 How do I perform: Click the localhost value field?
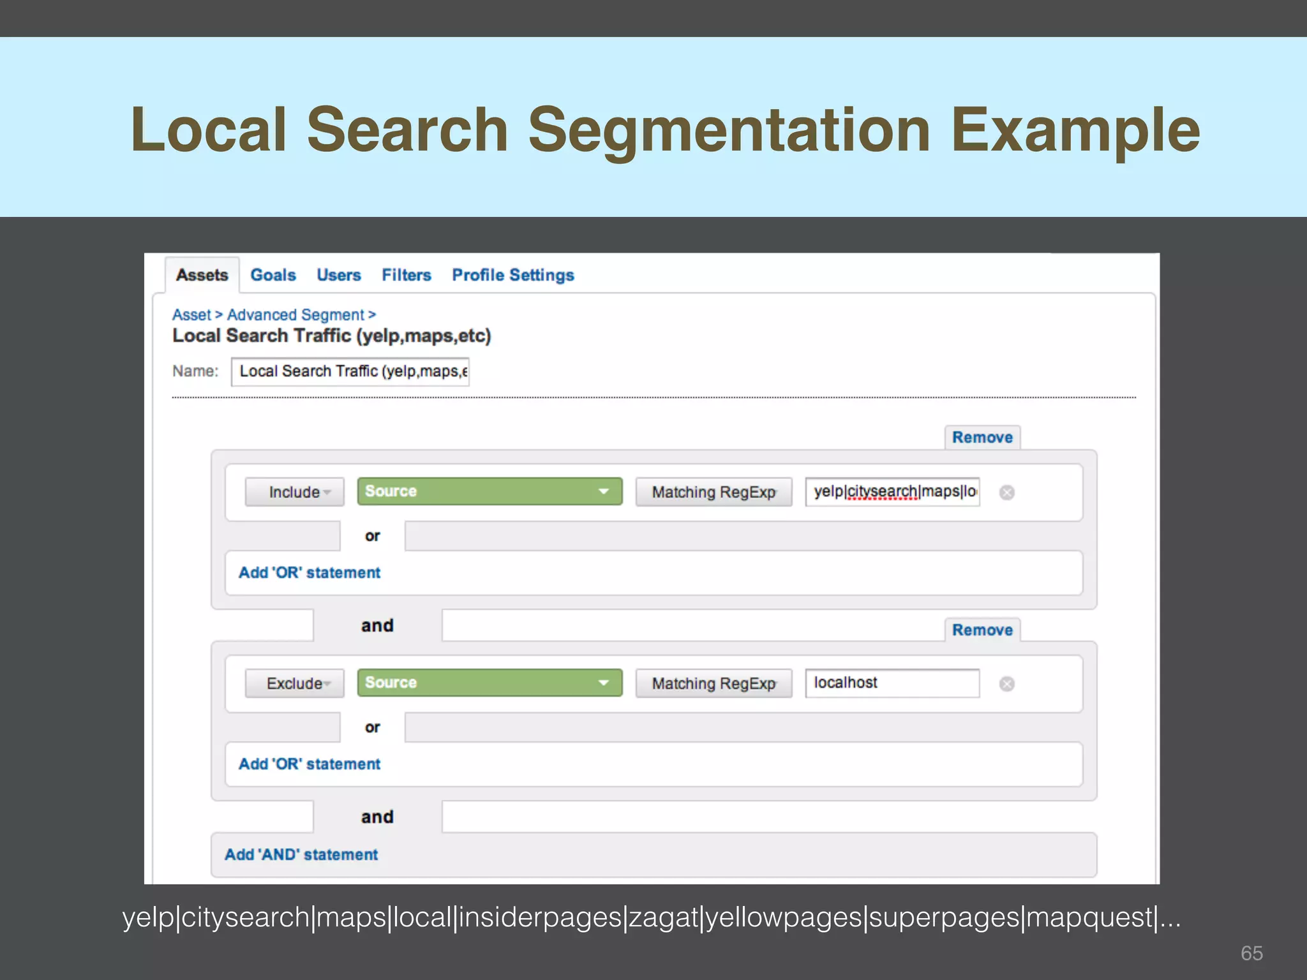click(x=892, y=683)
